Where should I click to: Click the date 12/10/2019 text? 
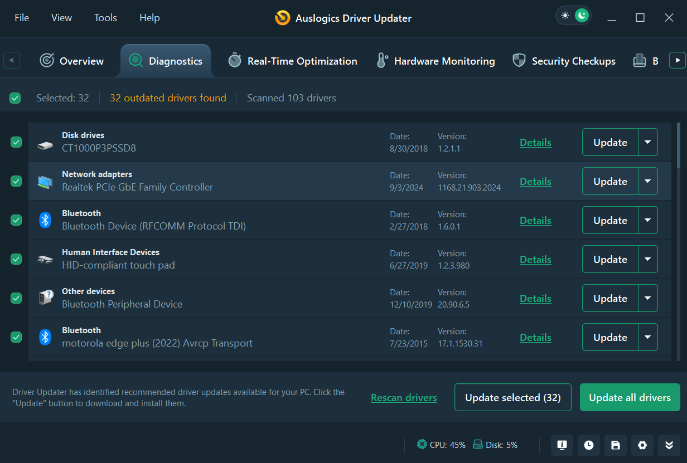tap(411, 305)
